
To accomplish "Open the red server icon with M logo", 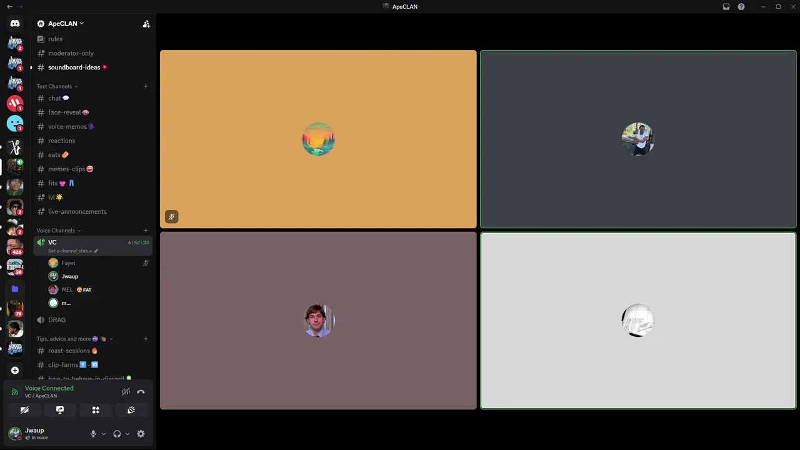I will point(15,103).
